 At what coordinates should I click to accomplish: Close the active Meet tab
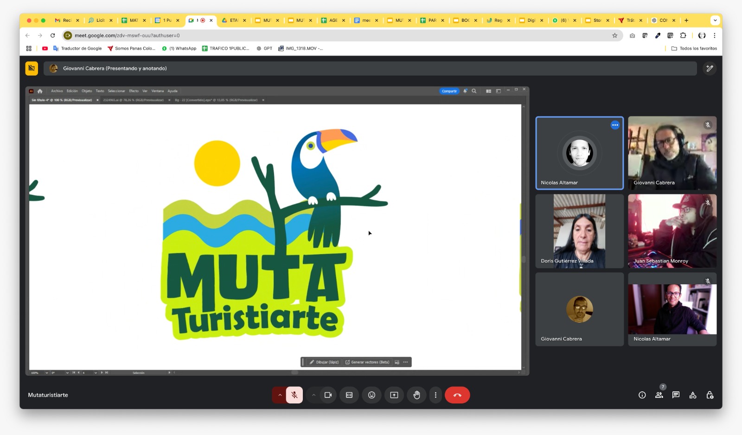(x=211, y=20)
